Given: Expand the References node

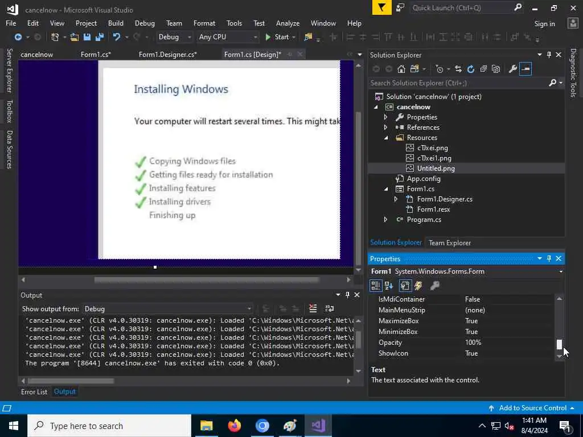Looking at the screenshot, I should 386,127.
